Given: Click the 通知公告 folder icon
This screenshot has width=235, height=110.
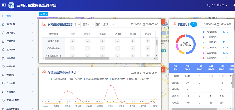Looking at the screenshot, I should 3,24.
